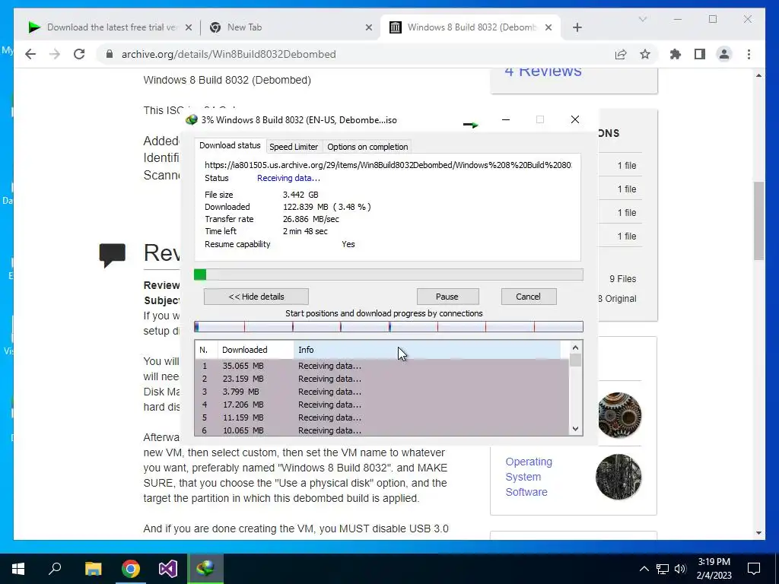Open File Explorer from taskbar
Screen dimensions: 779x584
coord(93,569)
